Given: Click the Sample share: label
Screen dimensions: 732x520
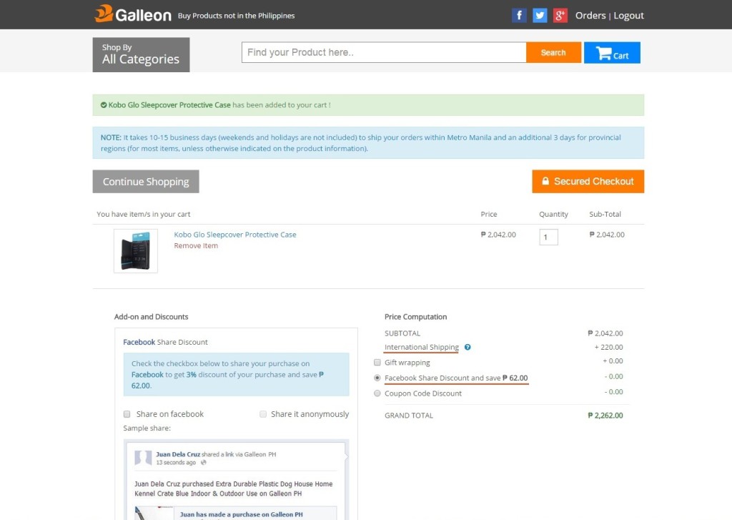Looking at the screenshot, I should [147, 428].
